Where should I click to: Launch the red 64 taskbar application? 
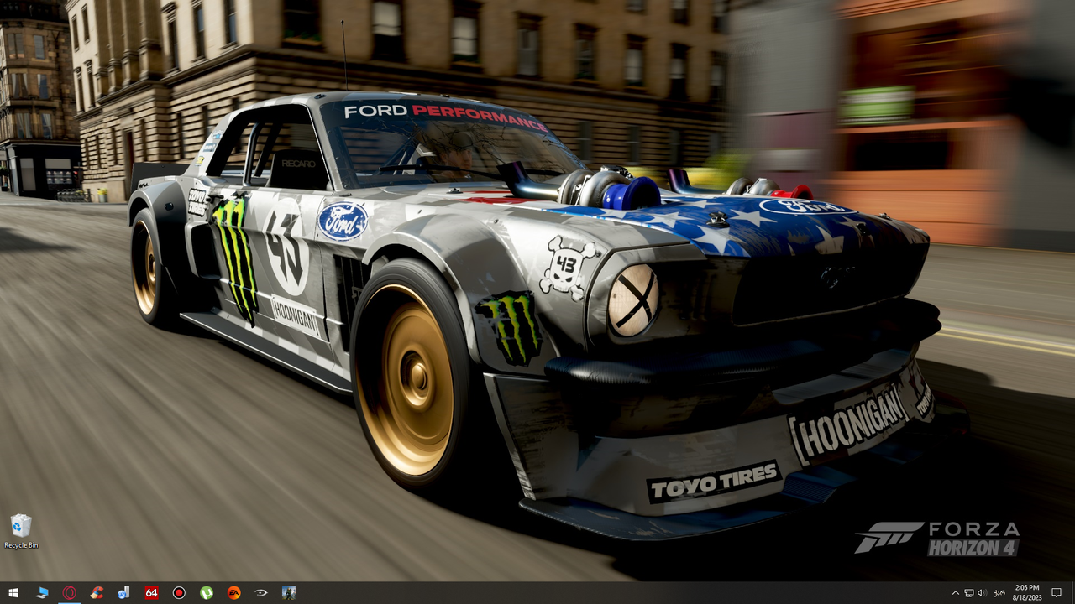pos(151,592)
